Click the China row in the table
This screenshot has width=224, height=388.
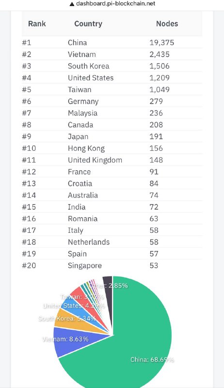pyautogui.click(x=112, y=43)
